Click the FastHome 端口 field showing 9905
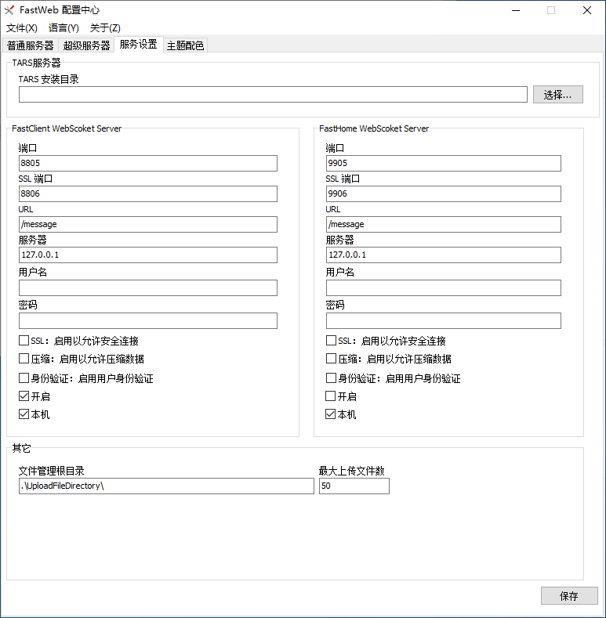 coord(444,163)
